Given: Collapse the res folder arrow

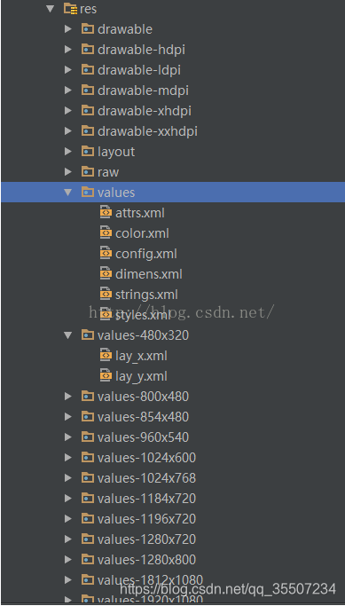Looking at the screenshot, I should tap(51, 9).
